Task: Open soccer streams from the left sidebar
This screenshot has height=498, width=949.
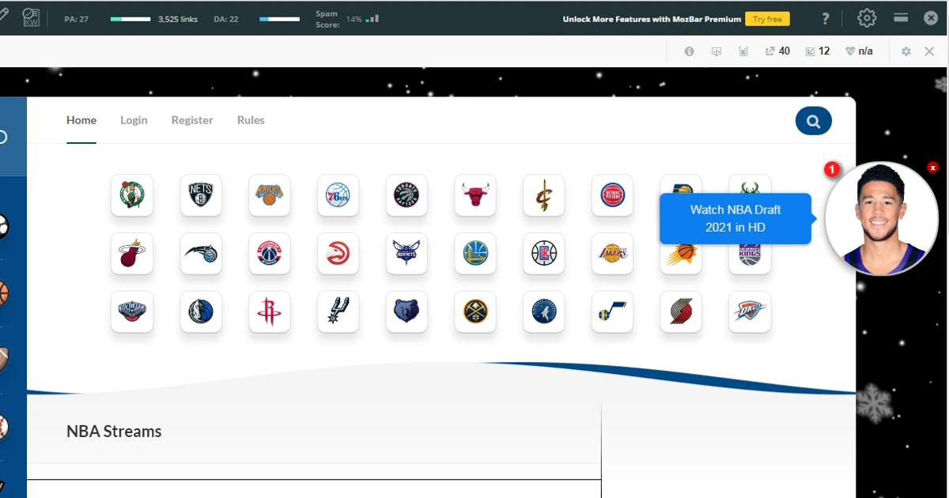Action: (x=3, y=227)
